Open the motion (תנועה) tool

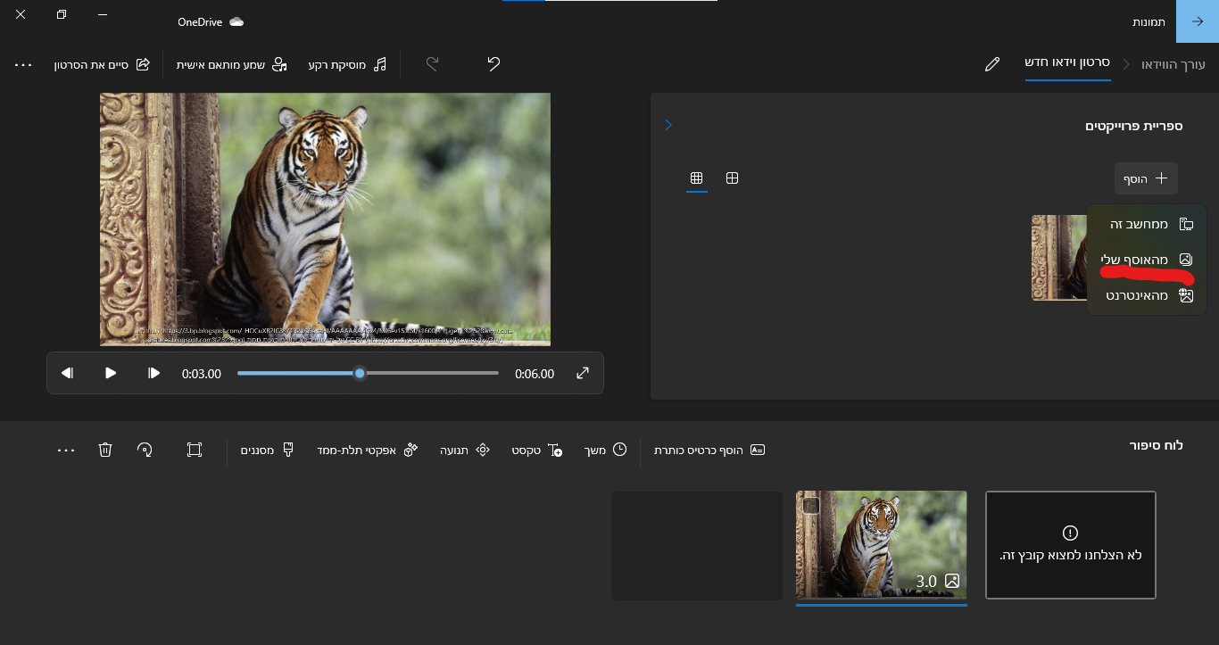[x=465, y=450]
